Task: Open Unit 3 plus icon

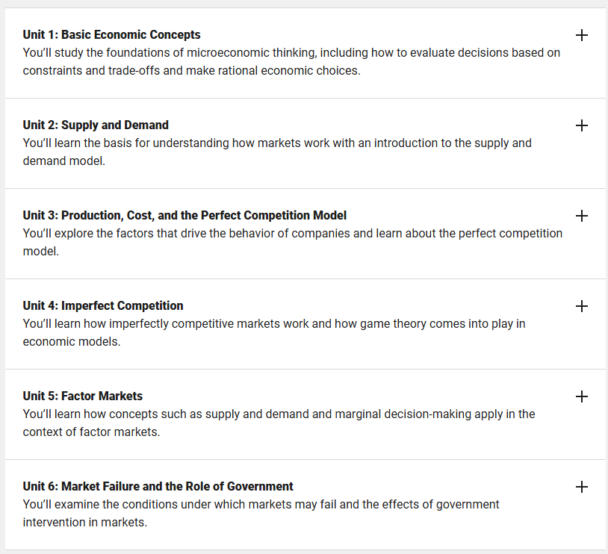Action: (x=581, y=216)
